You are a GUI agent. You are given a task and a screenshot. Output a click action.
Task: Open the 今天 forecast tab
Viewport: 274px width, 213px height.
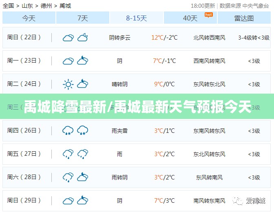pos(29,18)
